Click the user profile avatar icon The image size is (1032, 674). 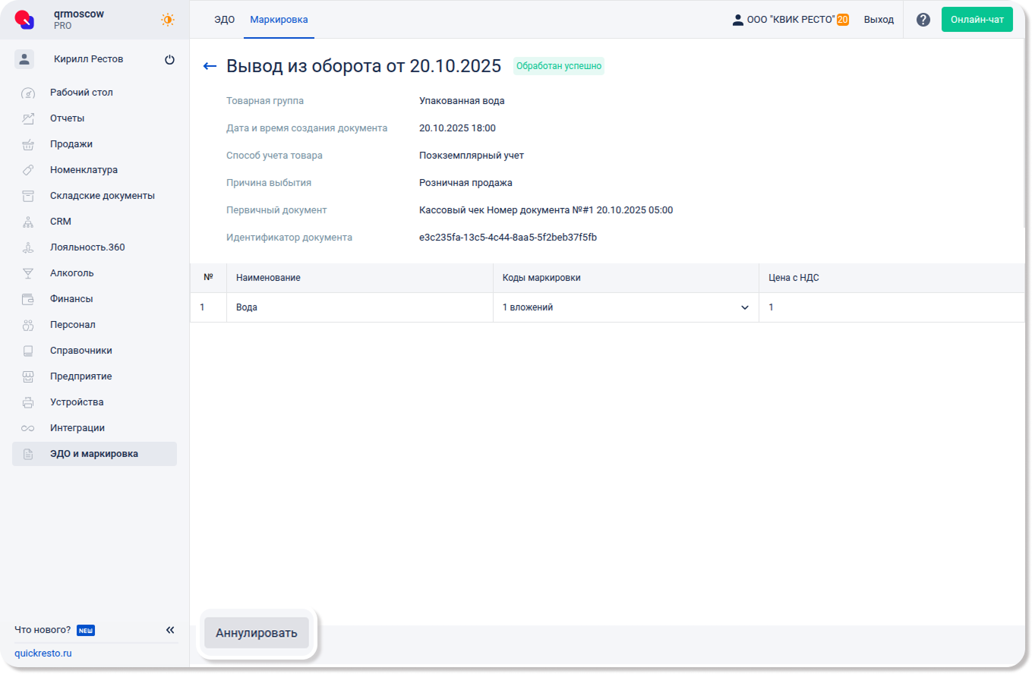24,59
